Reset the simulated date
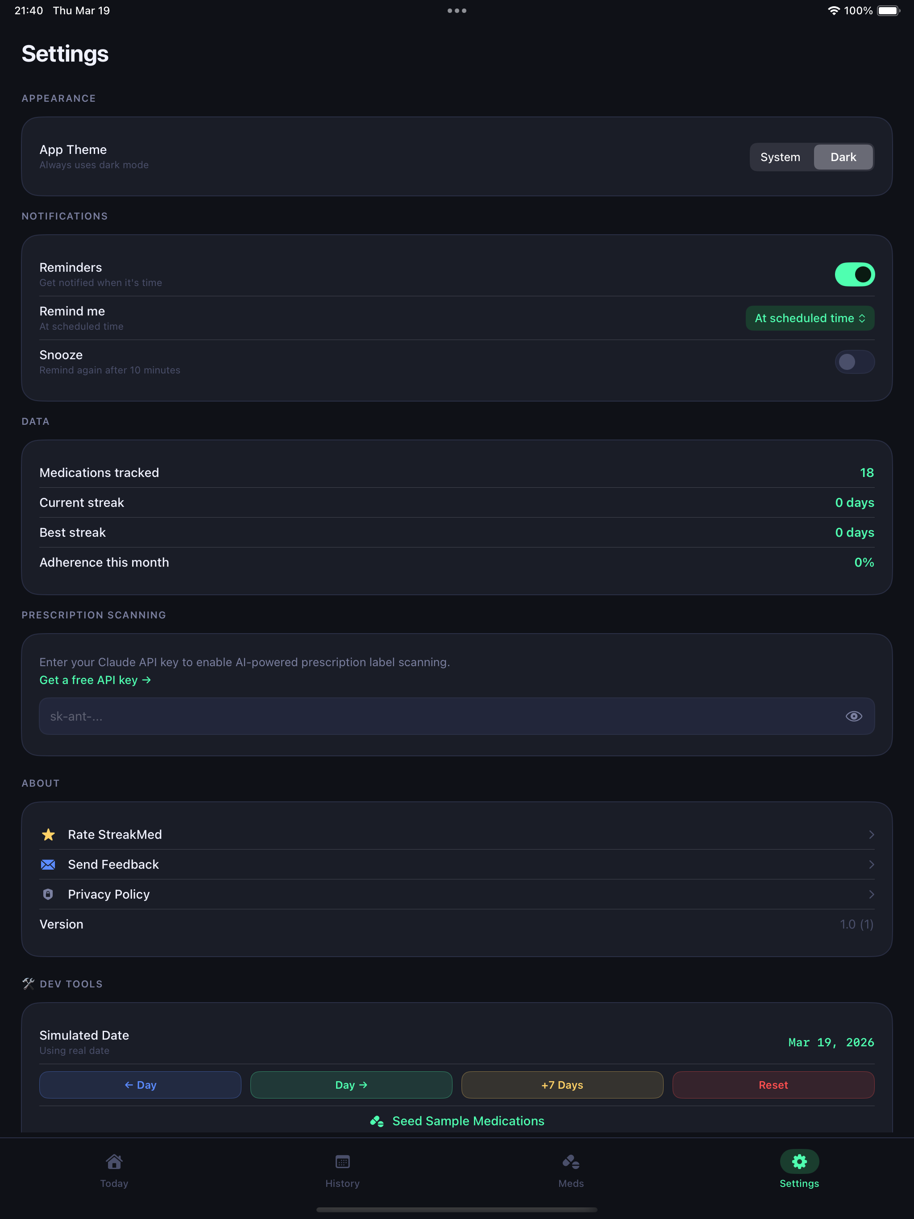The image size is (914, 1219). 773,1085
